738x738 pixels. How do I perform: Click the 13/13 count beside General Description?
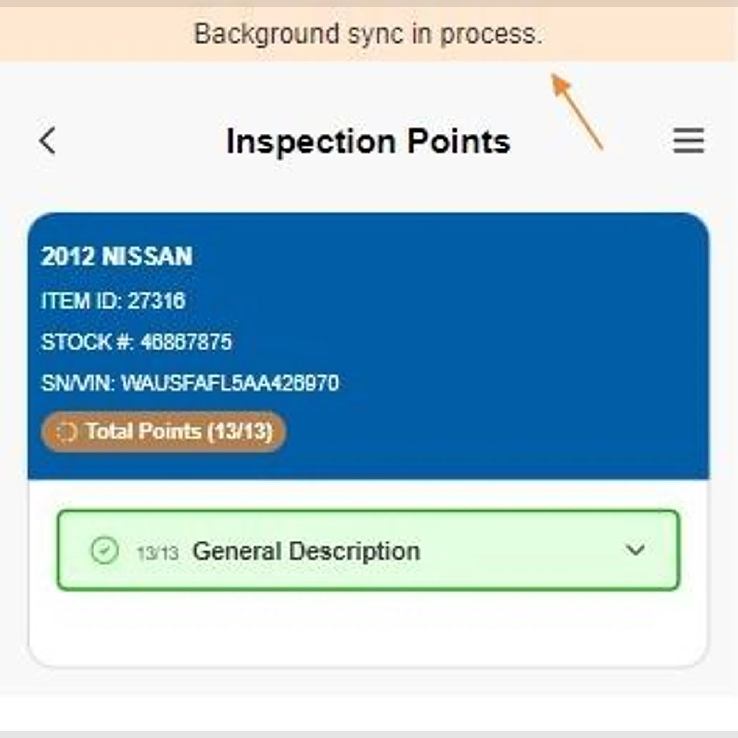pyautogui.click(x=158, y=553)
